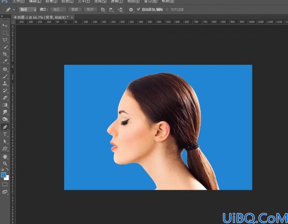Image resolution: width=288 pixels, height=224 pixels.
Task: Click on the woman's portrait canvas
Action: point(158,127)
